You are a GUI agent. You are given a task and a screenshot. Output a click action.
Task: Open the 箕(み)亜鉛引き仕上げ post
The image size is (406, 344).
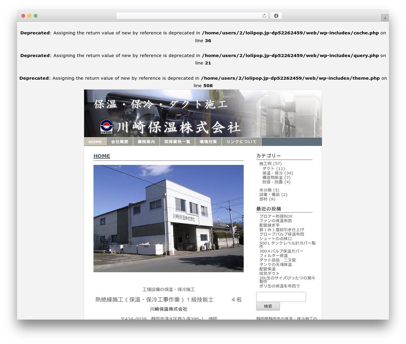point(282,229)
